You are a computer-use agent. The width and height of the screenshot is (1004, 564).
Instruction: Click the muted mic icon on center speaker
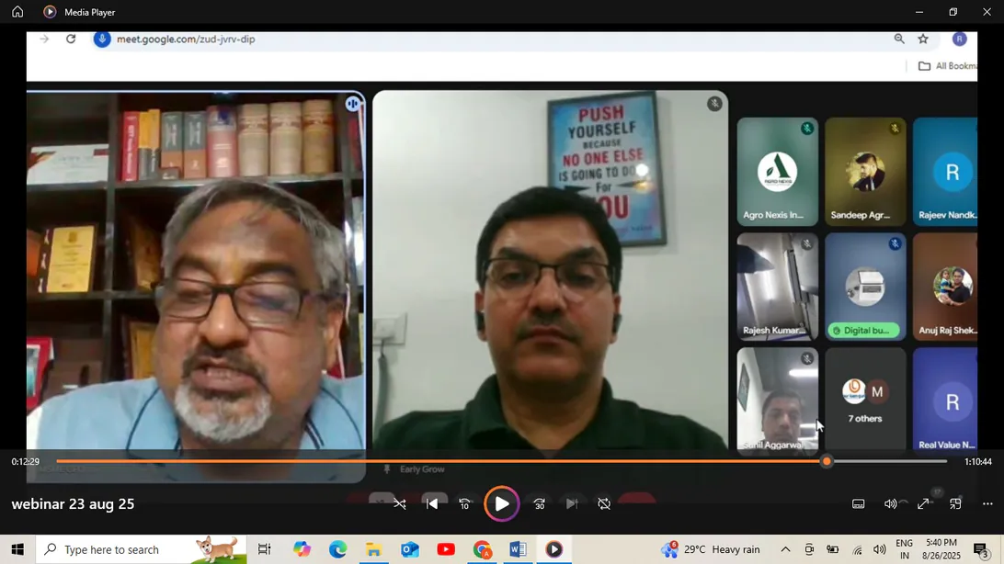[714, 104]
